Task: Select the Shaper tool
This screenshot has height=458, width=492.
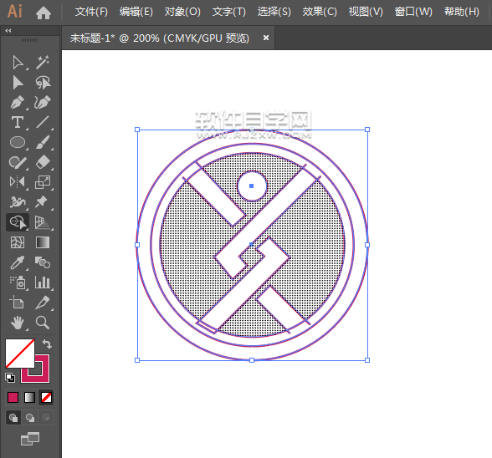Action: coord(18,162)
